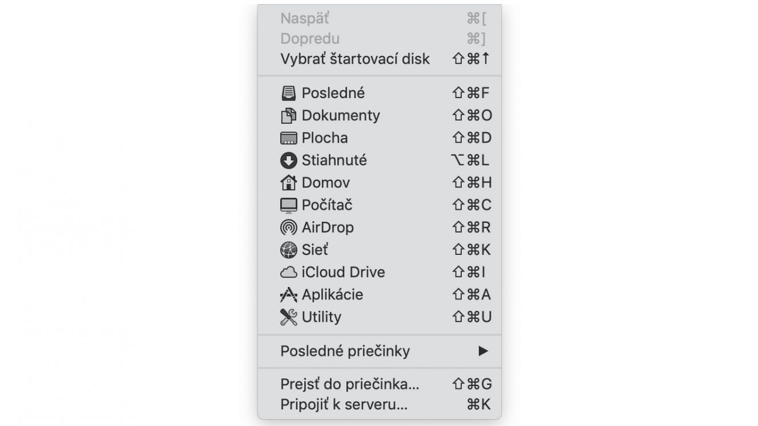Choose Pripojiť k serveru… menu entry
This screenshot has width=758, height=426.
[x=380, y=405]
